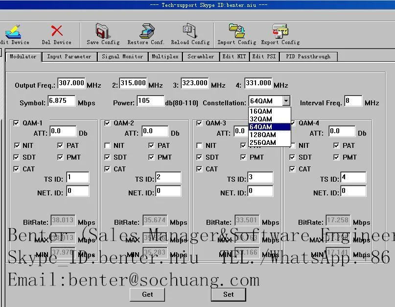The width and height of the screenshot is (395, 307).
Task: Click the QAM-3 TS ID field
Action: (260, 177)
